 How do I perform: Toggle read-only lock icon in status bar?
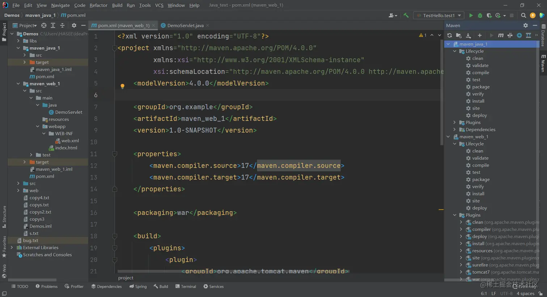click(x=540, y=294)
